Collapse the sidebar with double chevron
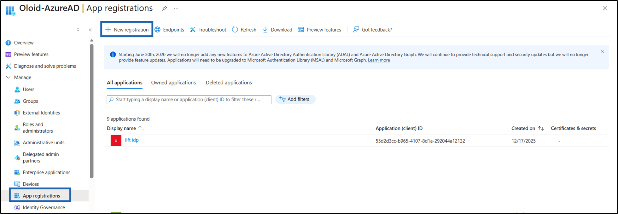618x214 pixels. 90,30
